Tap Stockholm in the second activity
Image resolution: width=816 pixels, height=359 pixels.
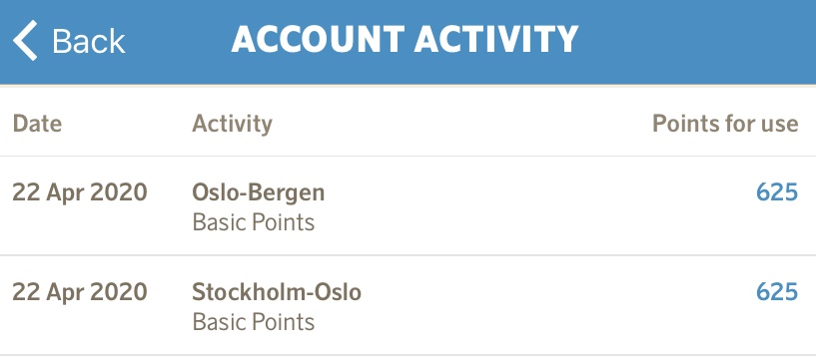coord(245,292)
